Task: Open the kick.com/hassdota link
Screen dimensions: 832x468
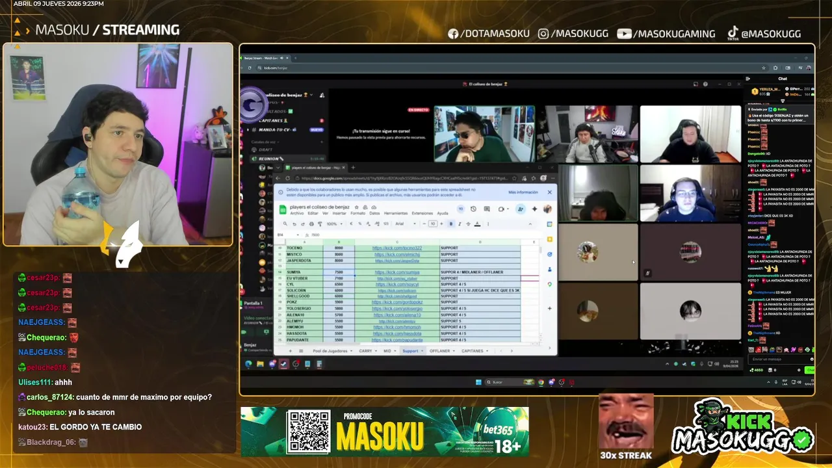Action: tap(397, 333)
